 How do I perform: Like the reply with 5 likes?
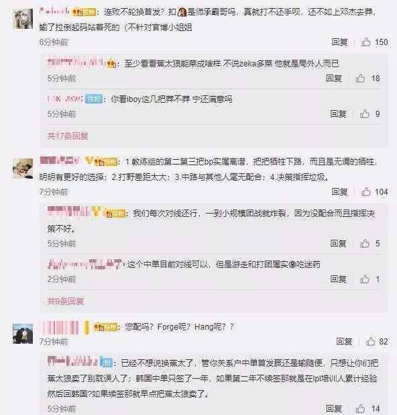pos(365,243)
